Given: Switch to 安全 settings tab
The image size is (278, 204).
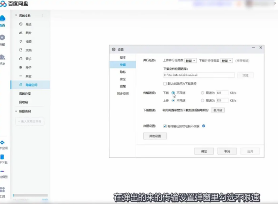Looking at the screenshot, I should 123,79.
